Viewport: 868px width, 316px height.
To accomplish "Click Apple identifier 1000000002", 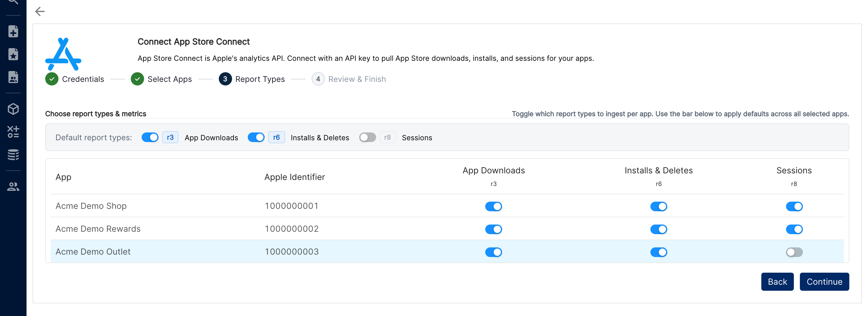I will 291,229.
